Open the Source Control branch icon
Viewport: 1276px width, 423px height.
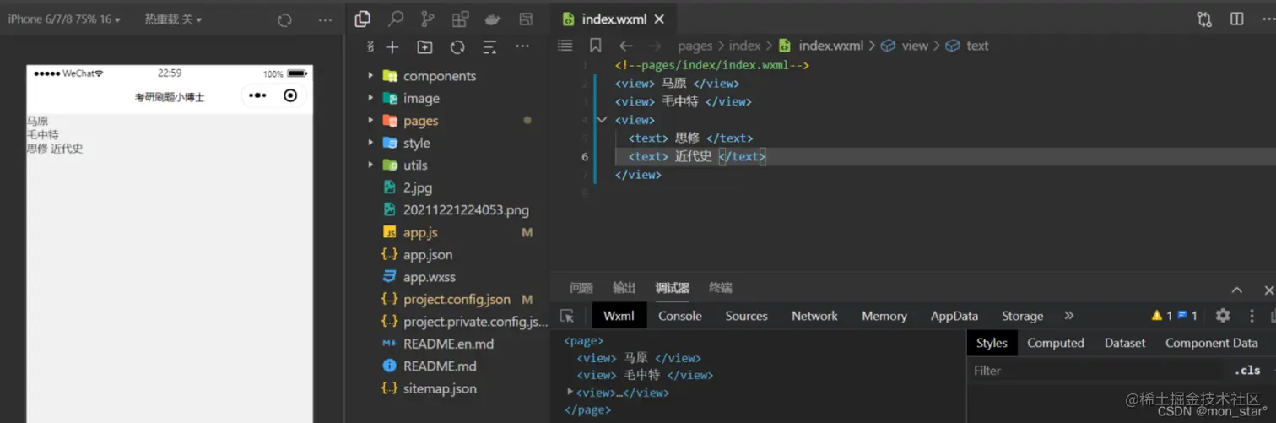pos(428,19)
